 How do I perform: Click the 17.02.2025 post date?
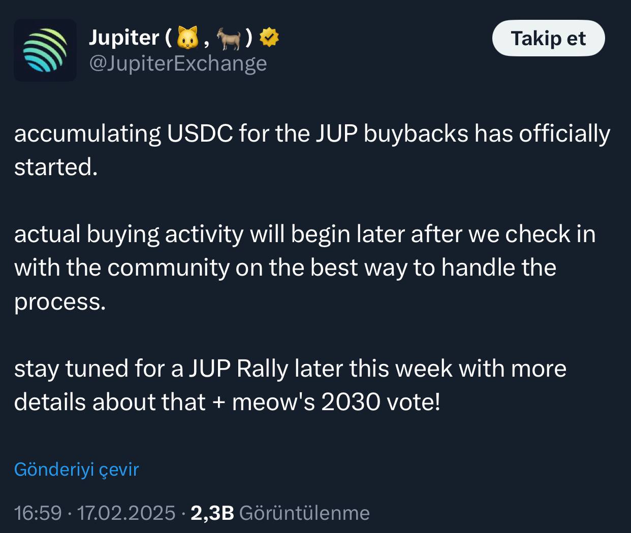tap(126, 513)
